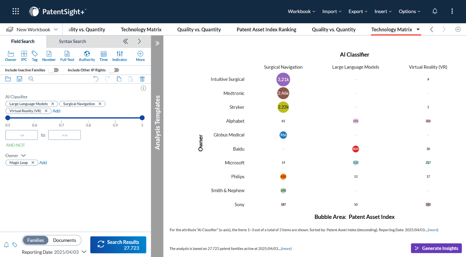Screen dimensions: 466x257
Task: Remove Magic Leap owner chip
Action: (33, 163)
